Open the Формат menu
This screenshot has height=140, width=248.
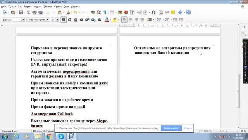click(x=38, y=7)
